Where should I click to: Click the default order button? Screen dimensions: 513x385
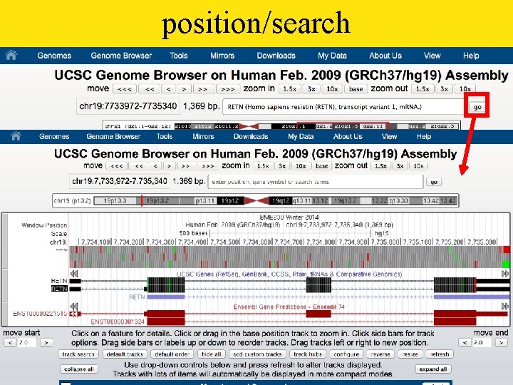[172, 354]
